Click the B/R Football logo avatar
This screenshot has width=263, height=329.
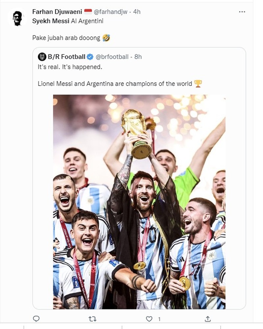point(41,57)
